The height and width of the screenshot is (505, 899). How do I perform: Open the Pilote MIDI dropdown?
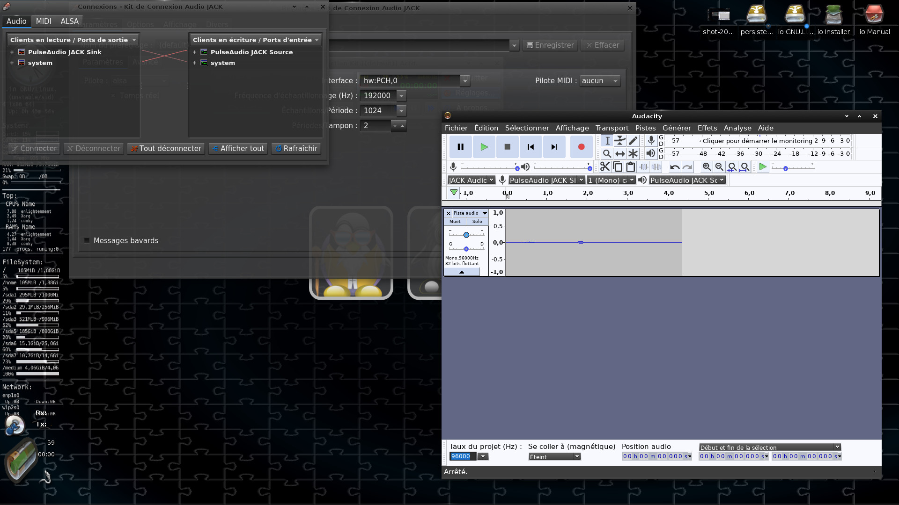point(600,80)
